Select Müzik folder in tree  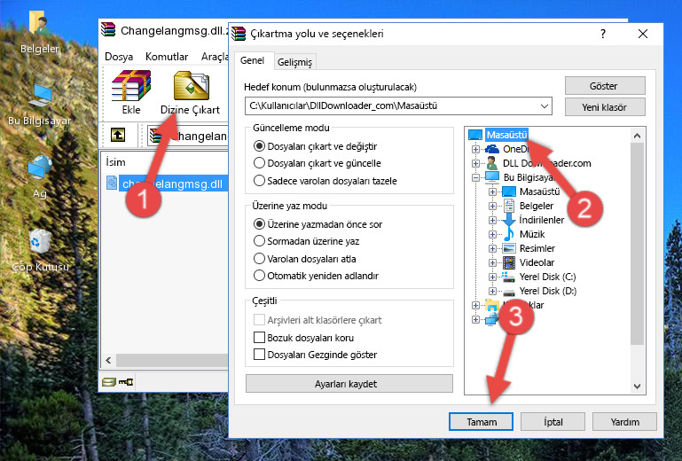point(532,234)
